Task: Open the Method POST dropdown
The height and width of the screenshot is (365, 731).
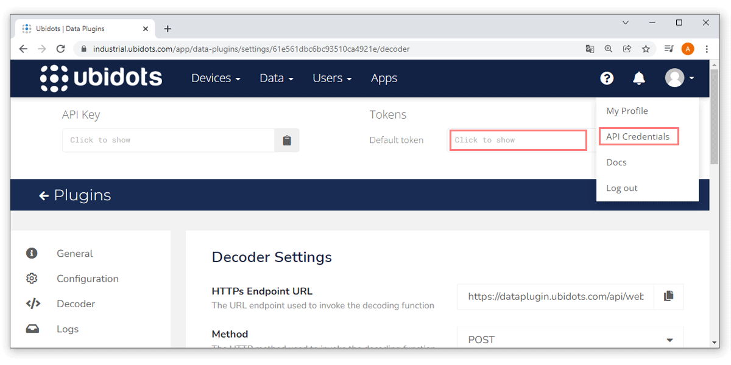Action: (570, 339)
